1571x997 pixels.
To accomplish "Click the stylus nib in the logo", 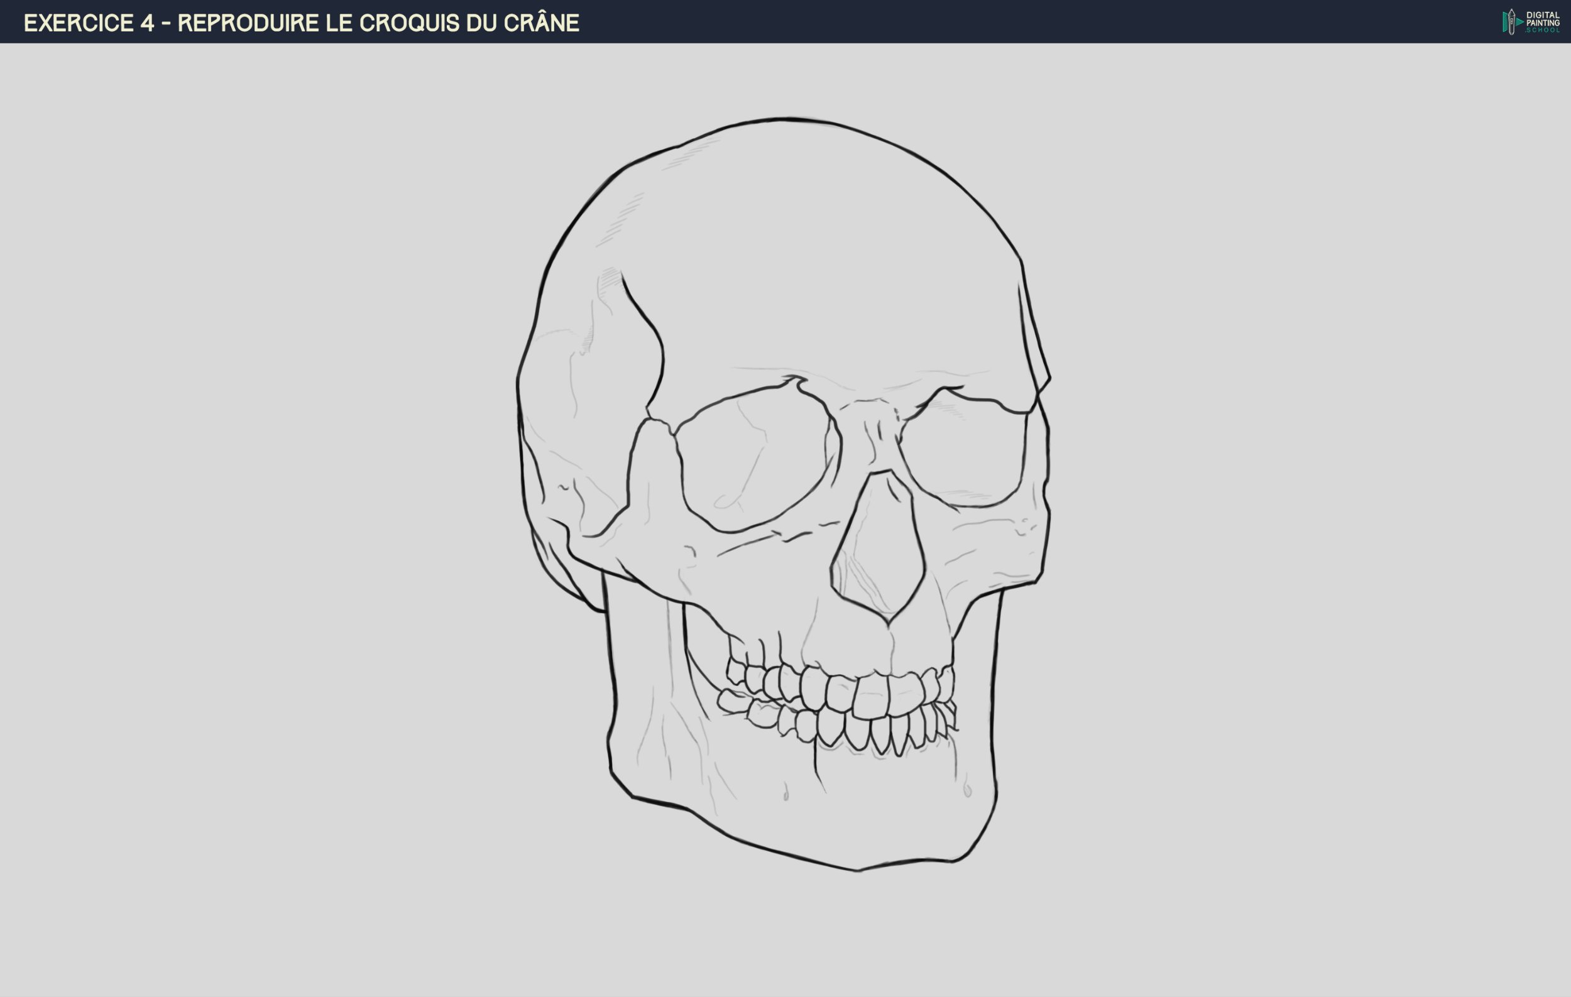I will (1512, 11).
